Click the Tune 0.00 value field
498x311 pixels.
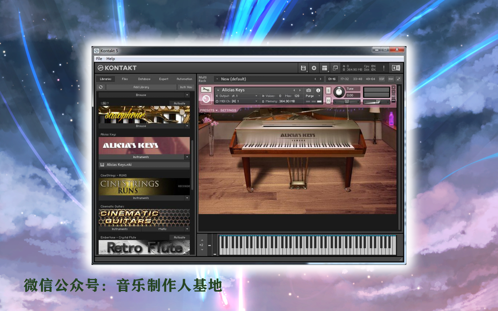click(x=353, y=95)
